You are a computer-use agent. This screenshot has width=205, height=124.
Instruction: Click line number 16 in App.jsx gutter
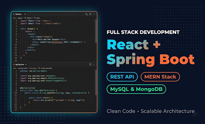[x=16, y=60]
